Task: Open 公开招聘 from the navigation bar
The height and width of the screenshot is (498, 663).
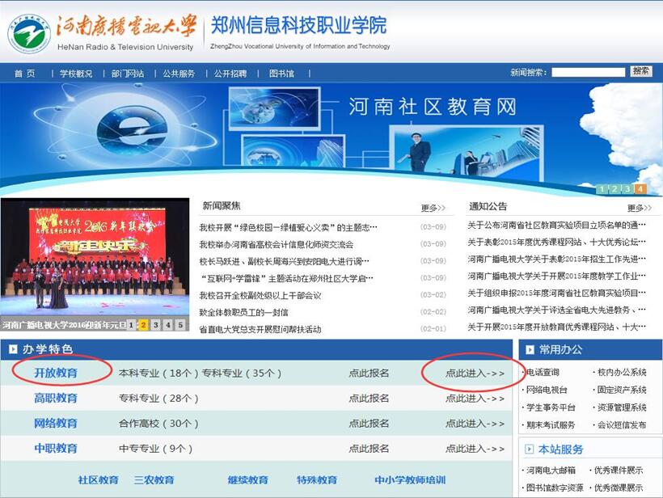Action: point(230,74)
